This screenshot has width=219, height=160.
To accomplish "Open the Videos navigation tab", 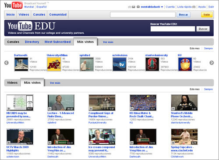I will coord(24,14).
